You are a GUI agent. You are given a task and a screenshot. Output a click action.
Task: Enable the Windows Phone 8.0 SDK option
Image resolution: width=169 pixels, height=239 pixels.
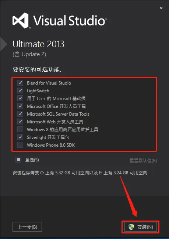[20, 145]
